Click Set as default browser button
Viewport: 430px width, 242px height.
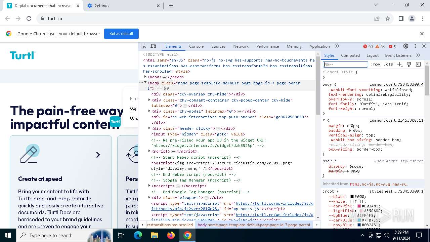(x=121, y=34)
